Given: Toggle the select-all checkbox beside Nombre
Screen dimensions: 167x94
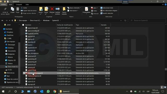Looking at the screenshot, I should [23, 25].
